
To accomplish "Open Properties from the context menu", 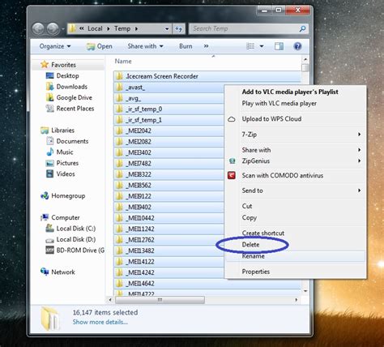I will [296, 272].
